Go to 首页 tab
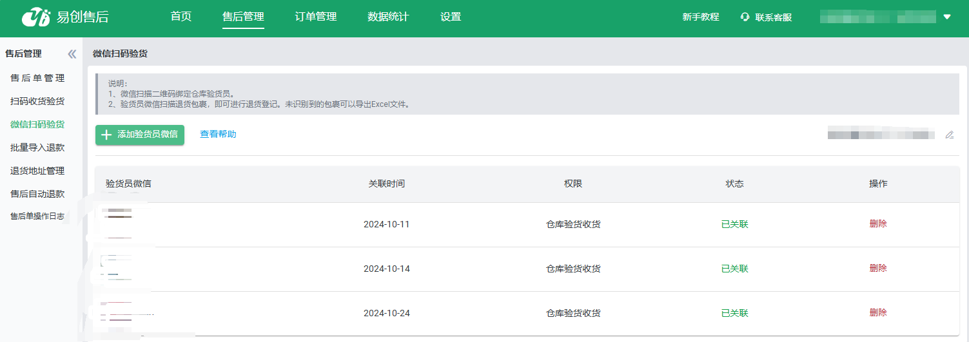 coord(181,17)
